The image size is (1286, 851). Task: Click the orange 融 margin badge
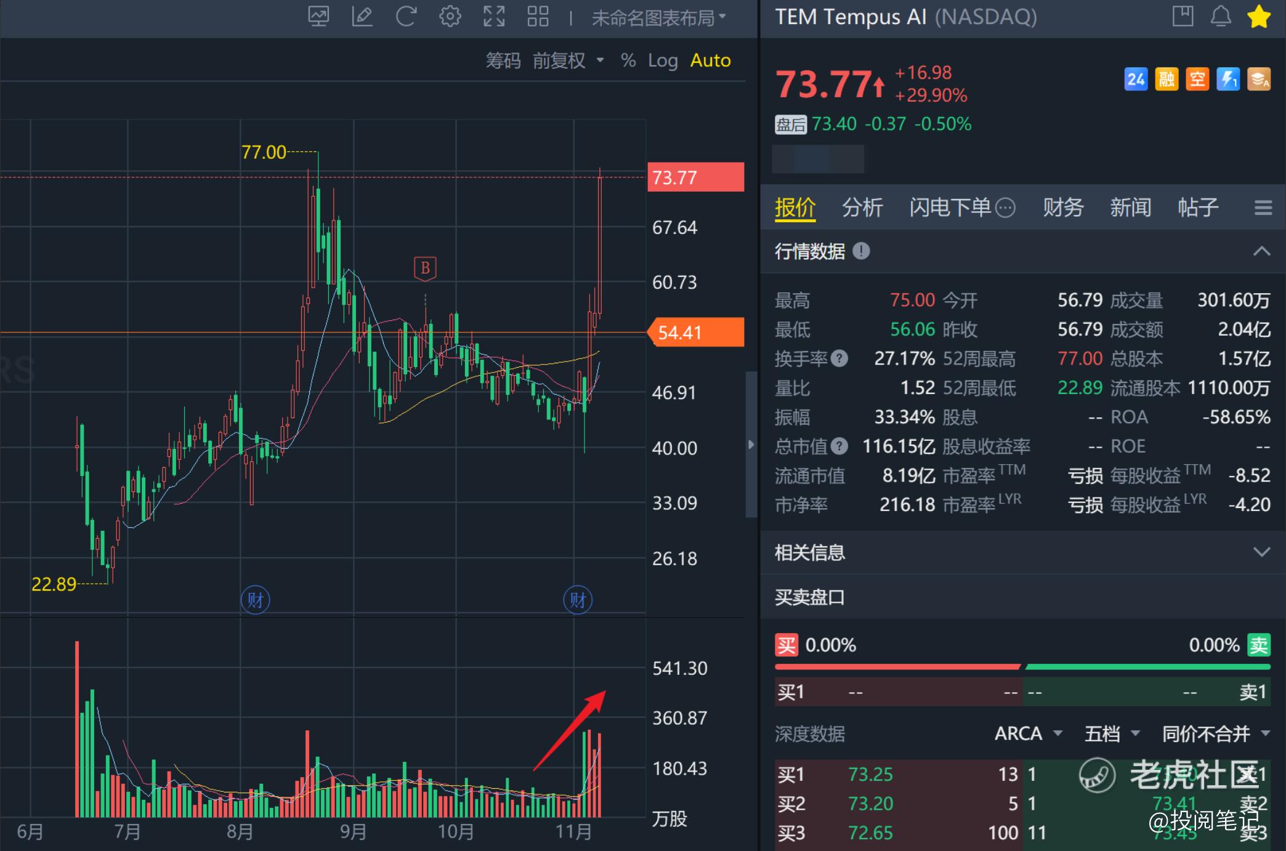(x=1167, y=79)
